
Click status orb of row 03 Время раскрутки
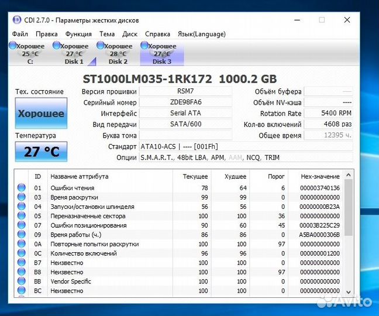pos(21,197)
